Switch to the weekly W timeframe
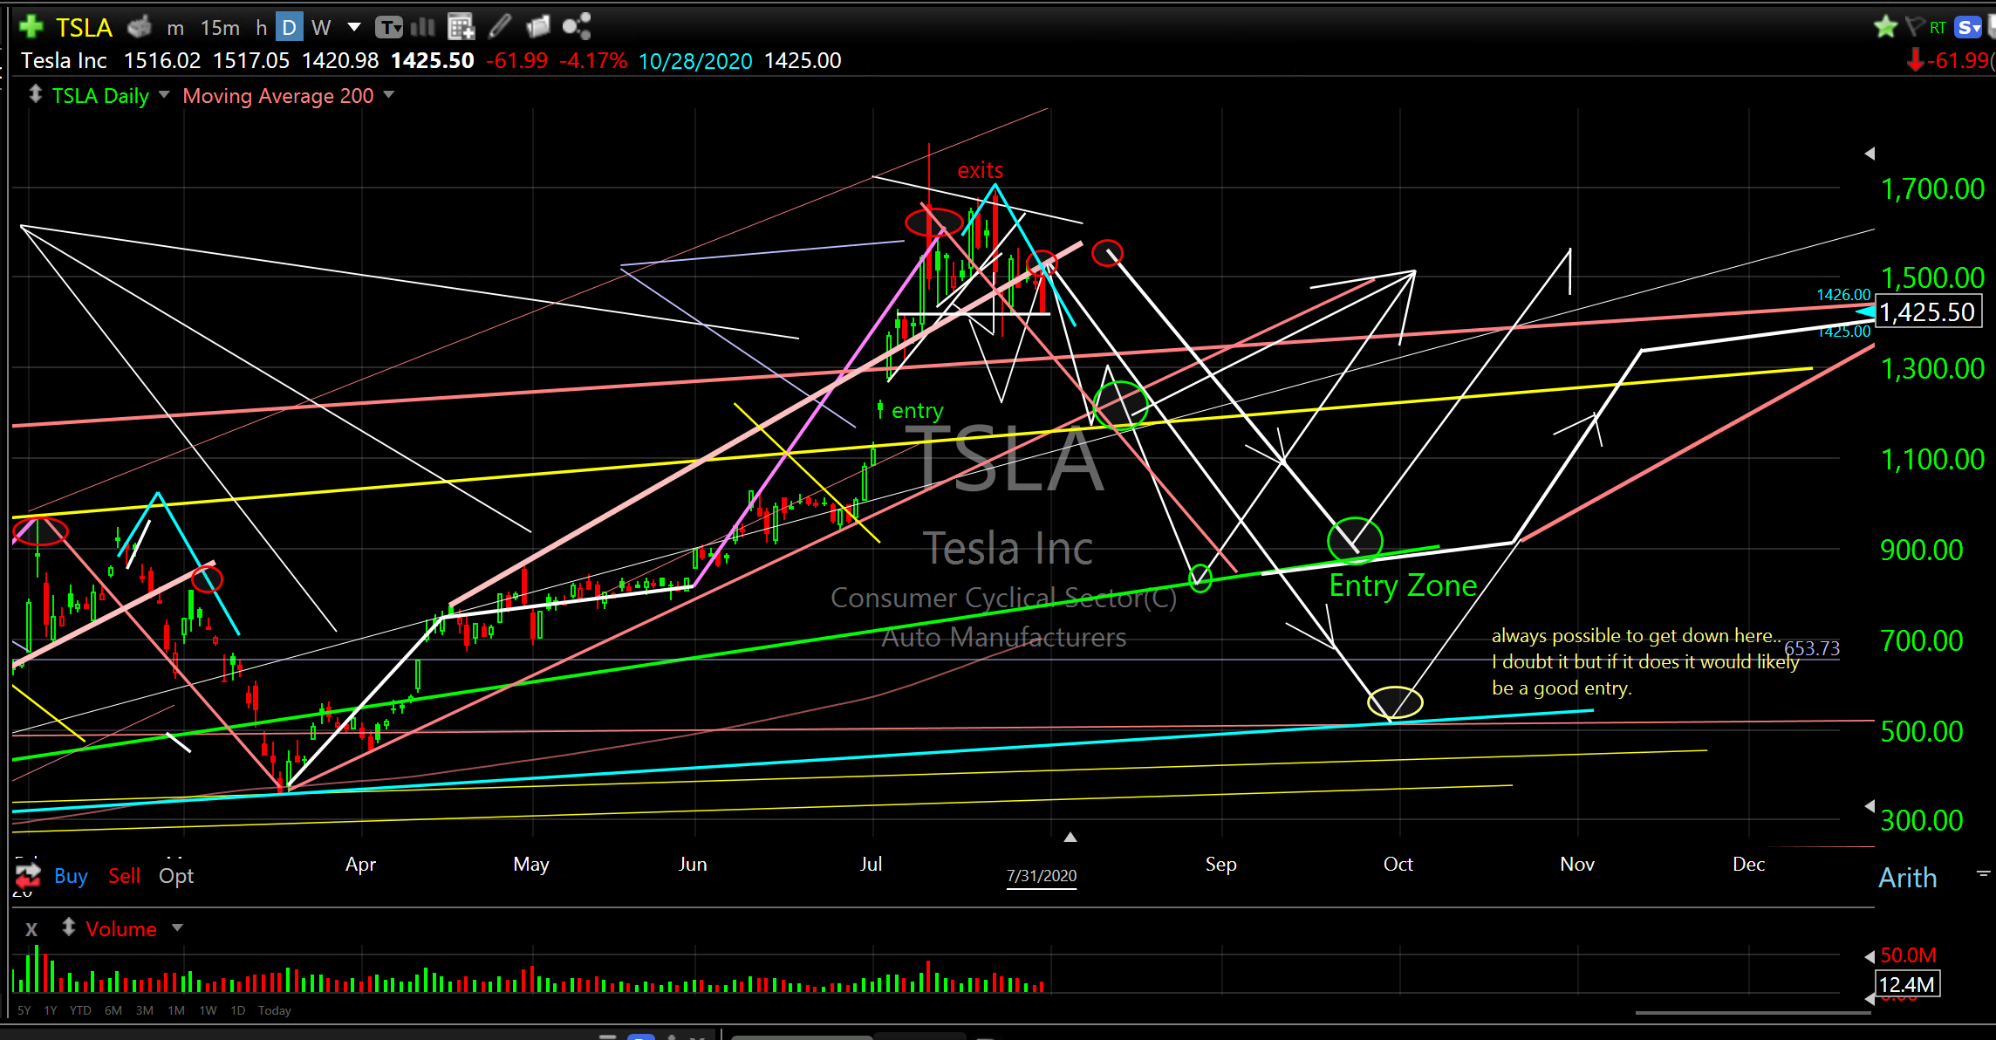1996x1040 pixels. pos(321,28)
